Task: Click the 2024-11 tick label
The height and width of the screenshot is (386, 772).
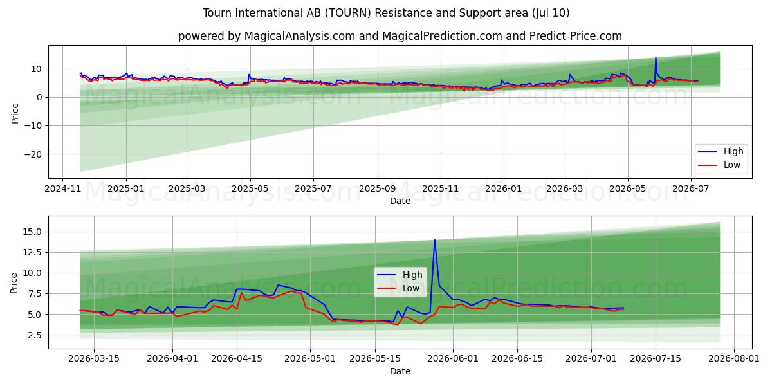Action: (62, 188)
